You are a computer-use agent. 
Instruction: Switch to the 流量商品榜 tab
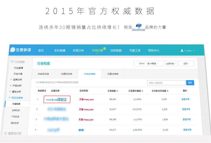(67, 74)
